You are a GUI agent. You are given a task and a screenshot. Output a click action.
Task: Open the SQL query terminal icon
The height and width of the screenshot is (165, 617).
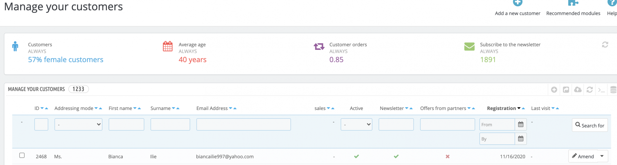pos(601,90)
